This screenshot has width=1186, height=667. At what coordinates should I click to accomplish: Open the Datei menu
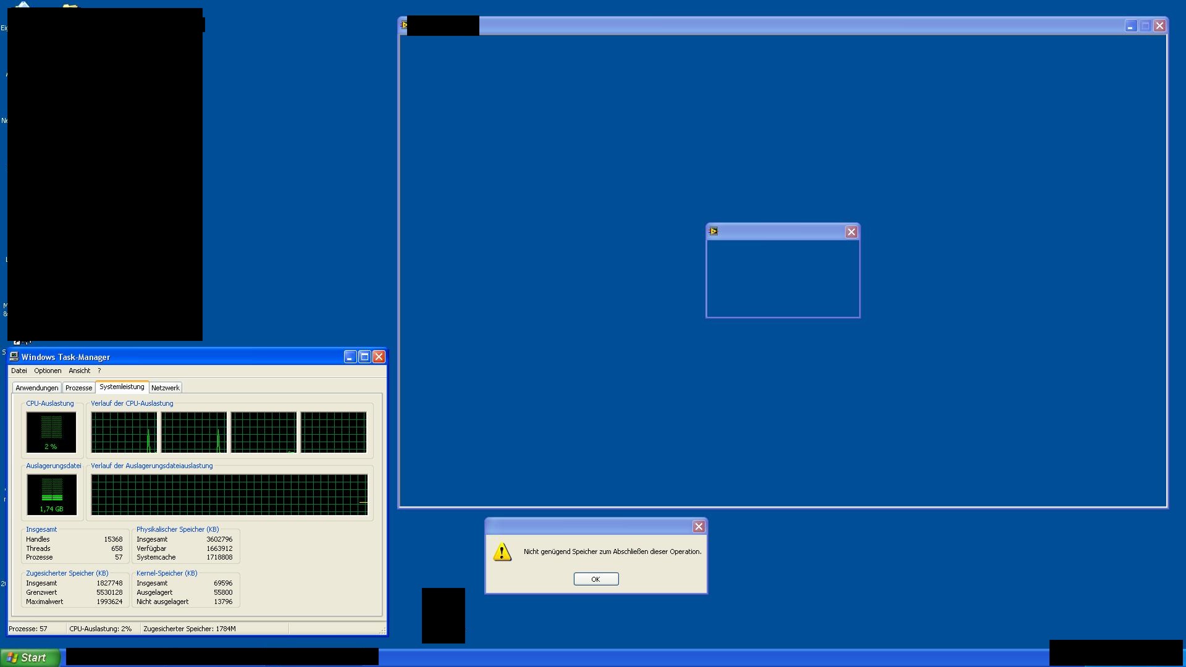pos(19,371)
